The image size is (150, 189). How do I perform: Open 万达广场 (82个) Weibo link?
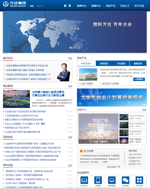(x=135, y=154)
